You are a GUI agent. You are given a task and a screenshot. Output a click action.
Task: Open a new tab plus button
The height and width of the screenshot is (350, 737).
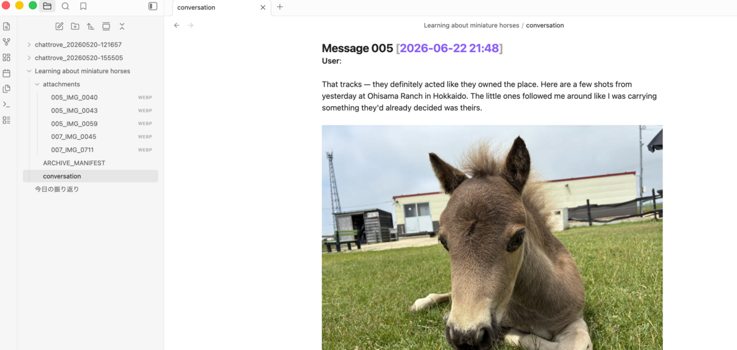click(280, 7)
